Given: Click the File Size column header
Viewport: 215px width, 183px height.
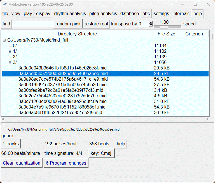Looking at the screenshot, I should pyautogui.click(x=166, y=34).
